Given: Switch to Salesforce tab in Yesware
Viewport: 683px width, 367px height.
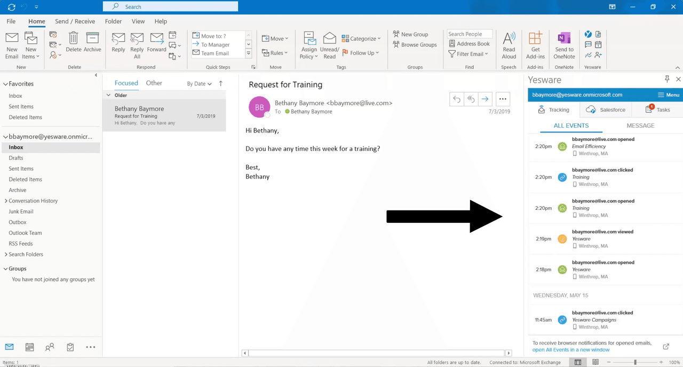Looking at the screenshot, I should 606,110.
